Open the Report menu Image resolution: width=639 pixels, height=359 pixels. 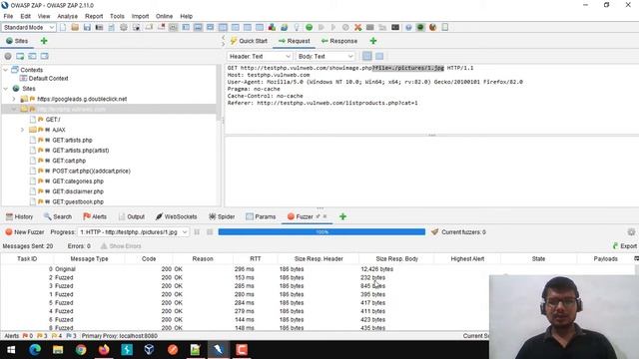coord(94,16)
